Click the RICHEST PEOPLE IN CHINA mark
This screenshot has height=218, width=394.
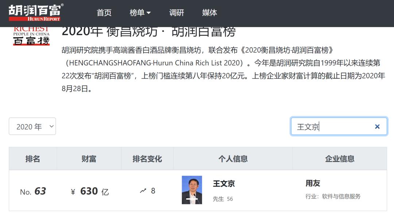click(31, 30)
